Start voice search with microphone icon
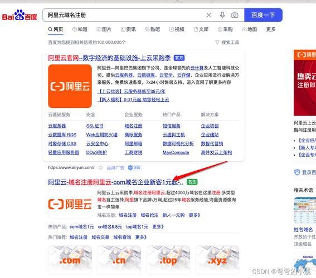 point(222,15)
